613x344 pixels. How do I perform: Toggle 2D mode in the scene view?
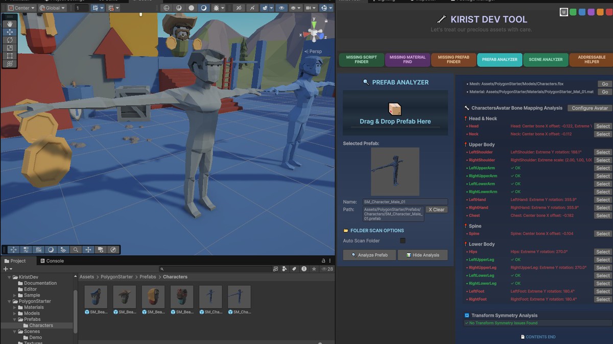(240, 8)
